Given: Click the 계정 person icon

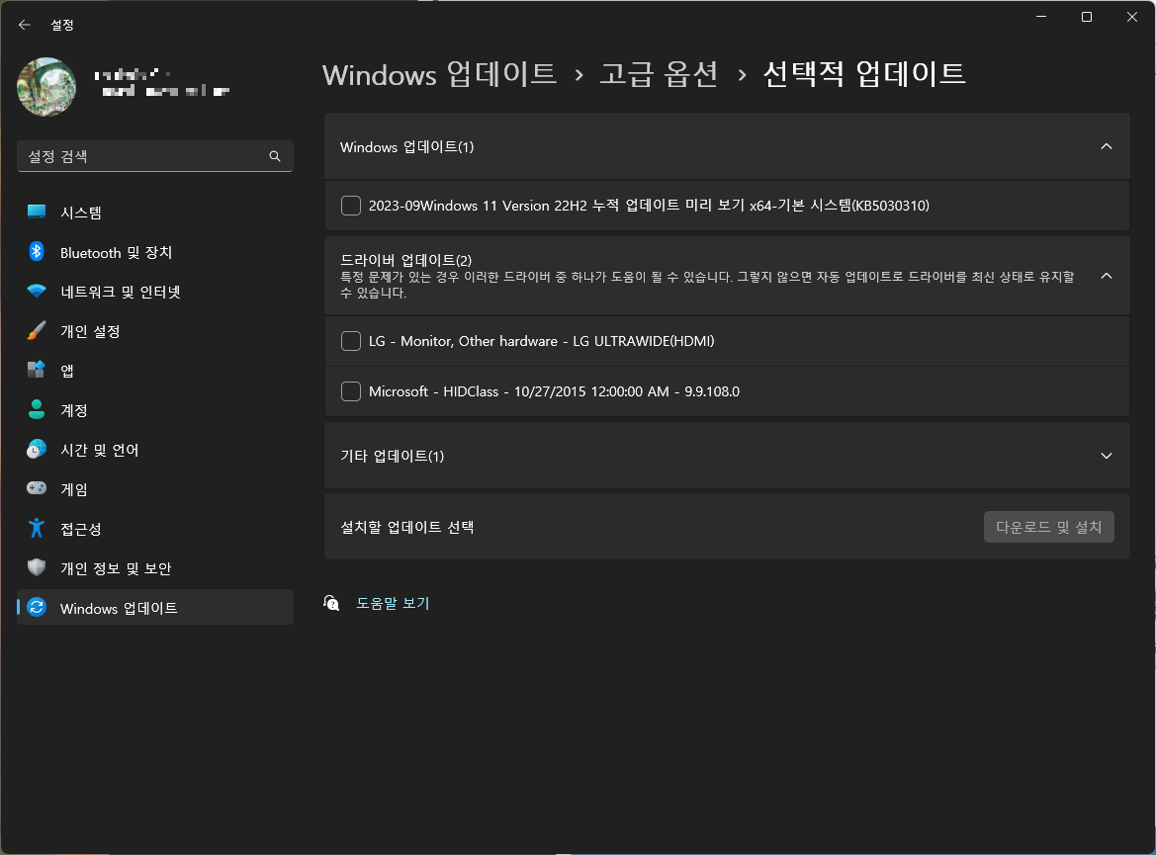Looking at the screenshot, I should (37, 410).
